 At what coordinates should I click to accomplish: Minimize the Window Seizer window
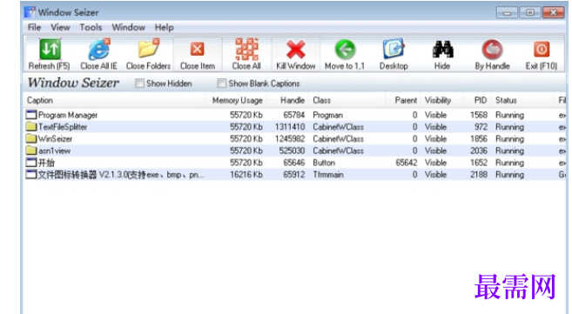507,13
